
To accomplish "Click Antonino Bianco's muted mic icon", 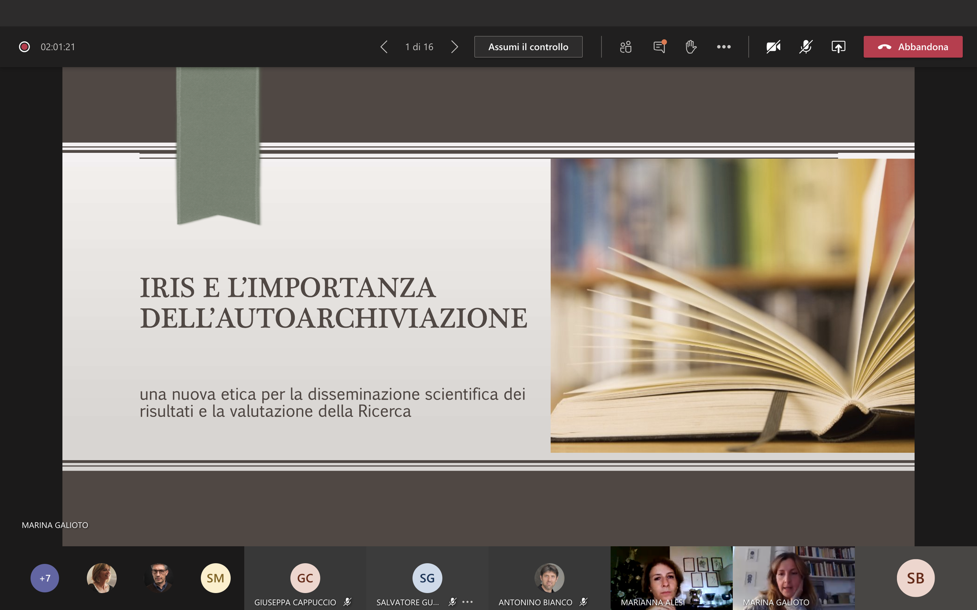I will (x=583, y=602).
